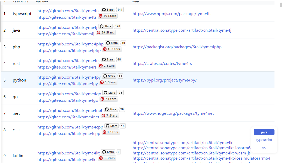This screenshot has height=163, width=282.
Task: Click the 48 star count for tyme4rs
Action: (x=119, y=59)
